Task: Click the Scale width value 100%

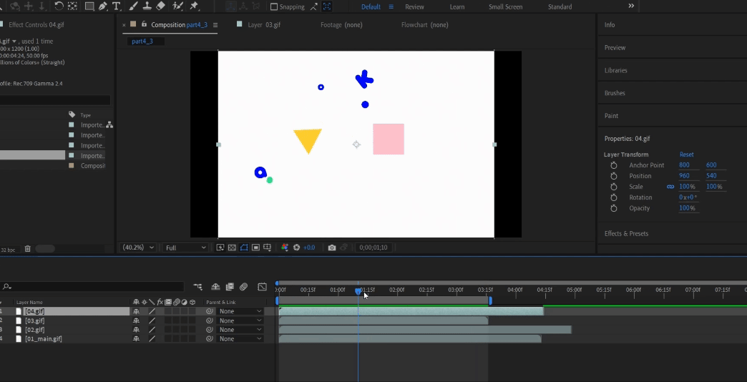Action: [687, 187]
